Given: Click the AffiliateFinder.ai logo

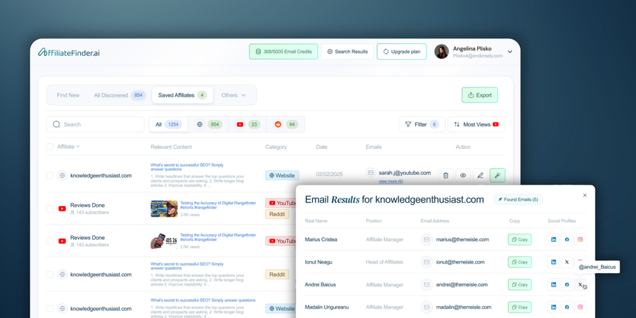Looking at the screenshot, I should [x=69, y=52].
